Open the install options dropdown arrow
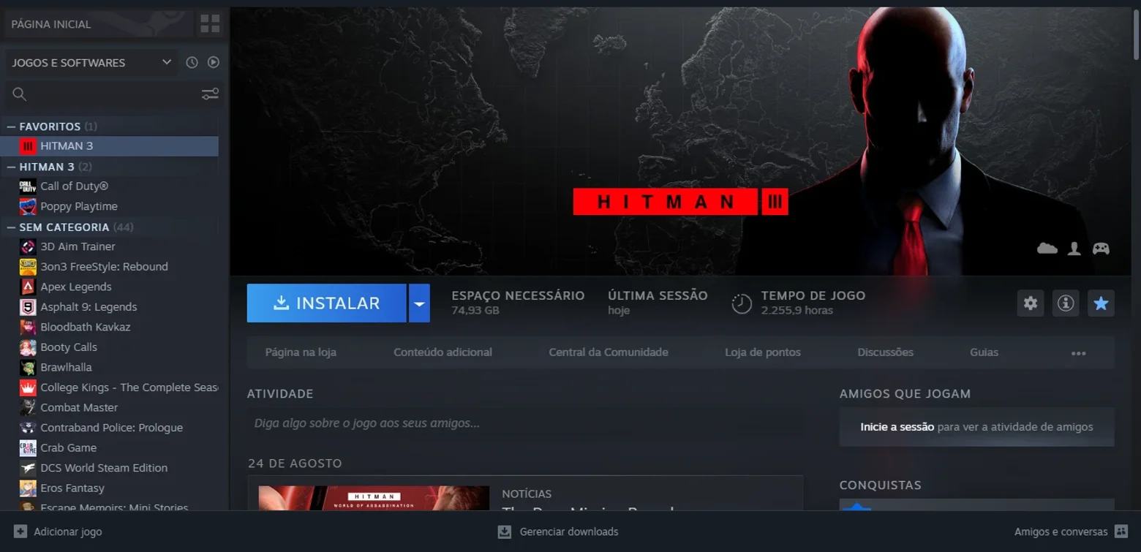The height and width of the screenshot is (552, 1141). tap(418, 303)
